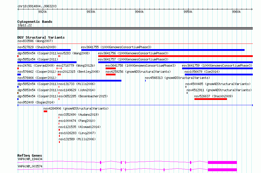Click nsv1149629 (John2014) label
Viewport: 261px width, 173px height.
tap(77, 90)
